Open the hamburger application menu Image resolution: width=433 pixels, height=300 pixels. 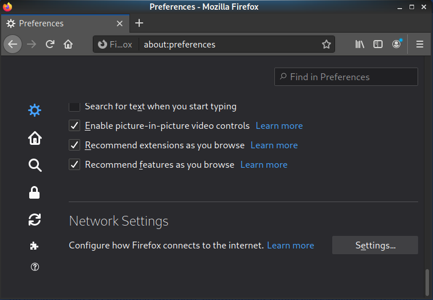(x=419, y=44)
